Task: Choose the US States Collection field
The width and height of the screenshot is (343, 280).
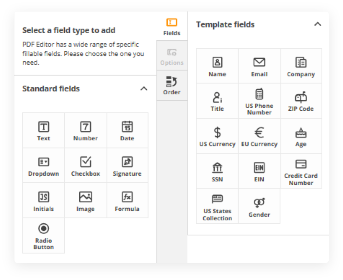Action: click(x=217, y=206)
